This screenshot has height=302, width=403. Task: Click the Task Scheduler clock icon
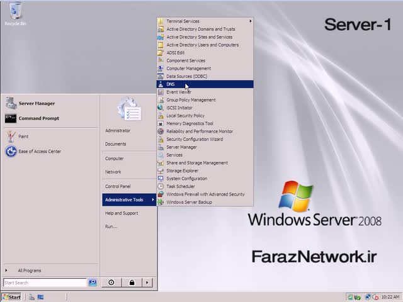pyautogui.click(x=161, y=186)
